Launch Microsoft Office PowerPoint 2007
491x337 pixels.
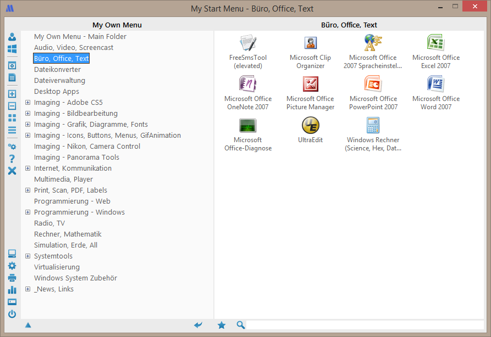[x=373, y=93]
